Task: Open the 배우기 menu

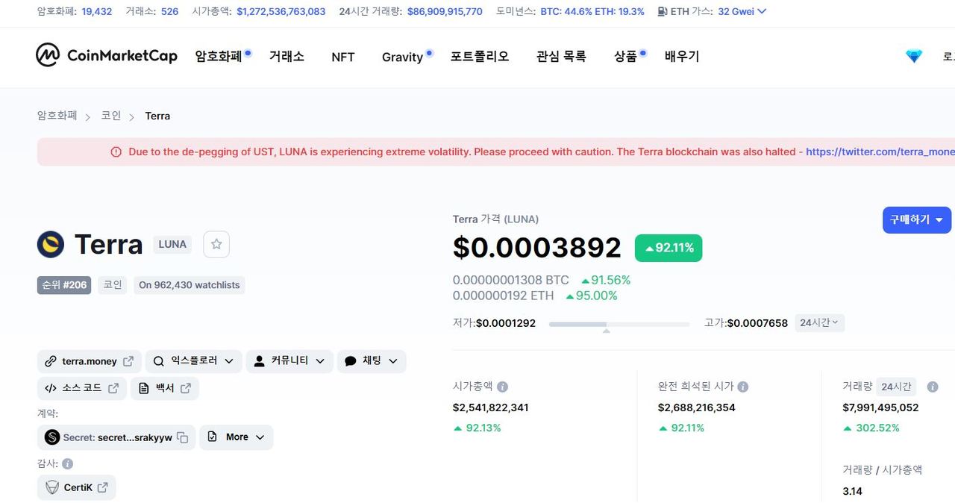Action: click(x=682, y=56)
